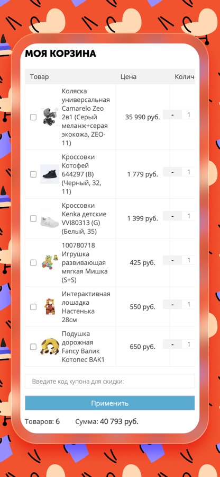This screenshot has height=477, width=220.
Task: Click the white Kenka sneakers image
Action: pyautogui.click(x=50, y=218)
